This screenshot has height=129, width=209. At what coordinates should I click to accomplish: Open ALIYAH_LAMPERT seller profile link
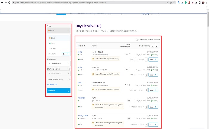coord(83,116)
